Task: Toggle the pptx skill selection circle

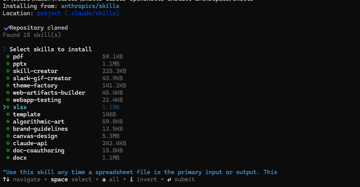Action: (8, 64)
